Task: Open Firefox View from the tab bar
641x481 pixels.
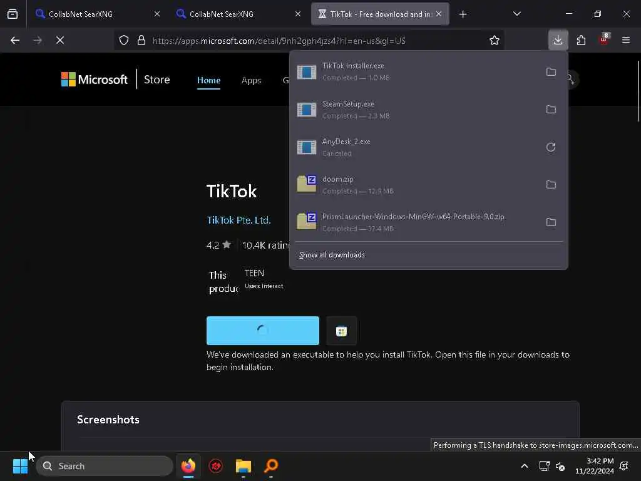Action: coord(13,14)
